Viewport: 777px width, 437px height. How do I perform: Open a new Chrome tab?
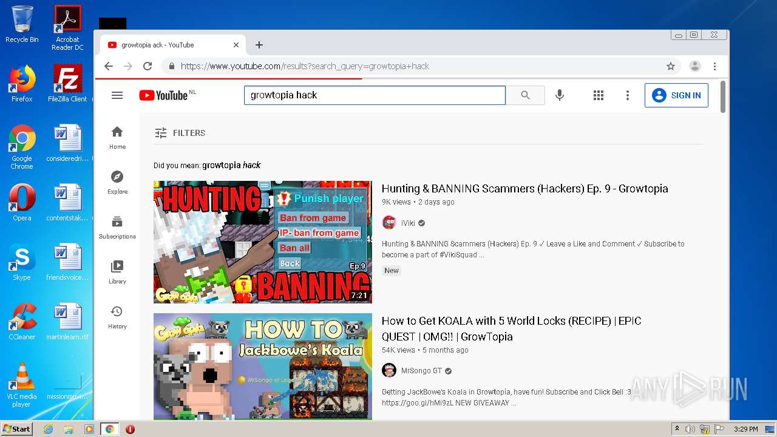(x=259, y=45)
